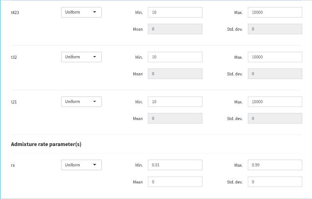
Task: Edit the t21 Max. value field
Action: (x=275, y=102)
